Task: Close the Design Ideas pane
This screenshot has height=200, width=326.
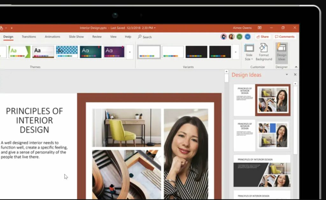Action: pos(295,75)
